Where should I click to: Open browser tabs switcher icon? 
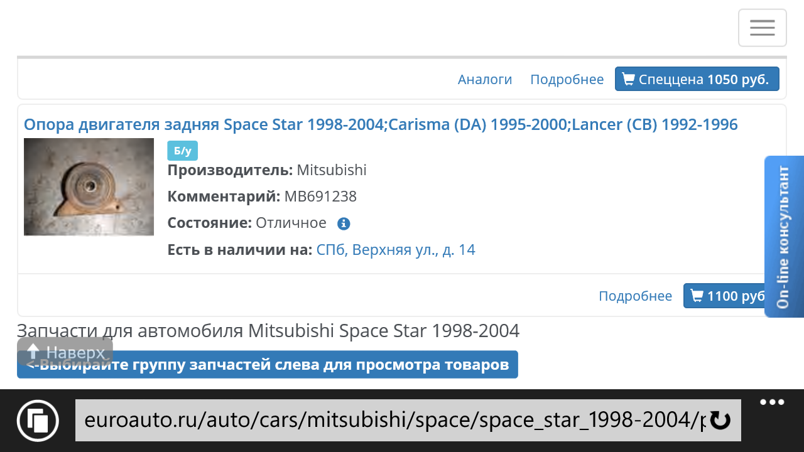coord(38,420)
